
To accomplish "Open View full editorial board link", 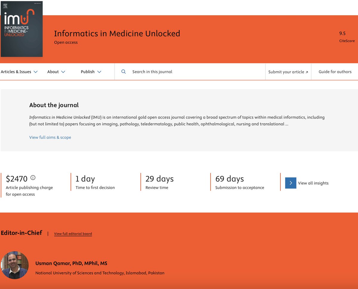I will [73, 234].
